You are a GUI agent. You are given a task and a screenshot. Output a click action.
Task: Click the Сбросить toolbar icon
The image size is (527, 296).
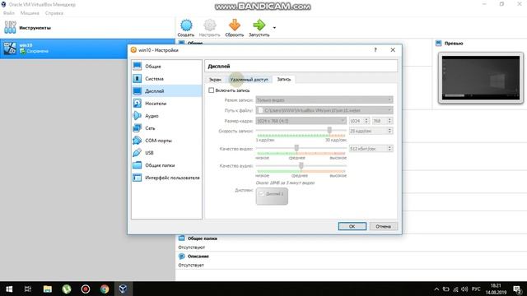point(234,28)
